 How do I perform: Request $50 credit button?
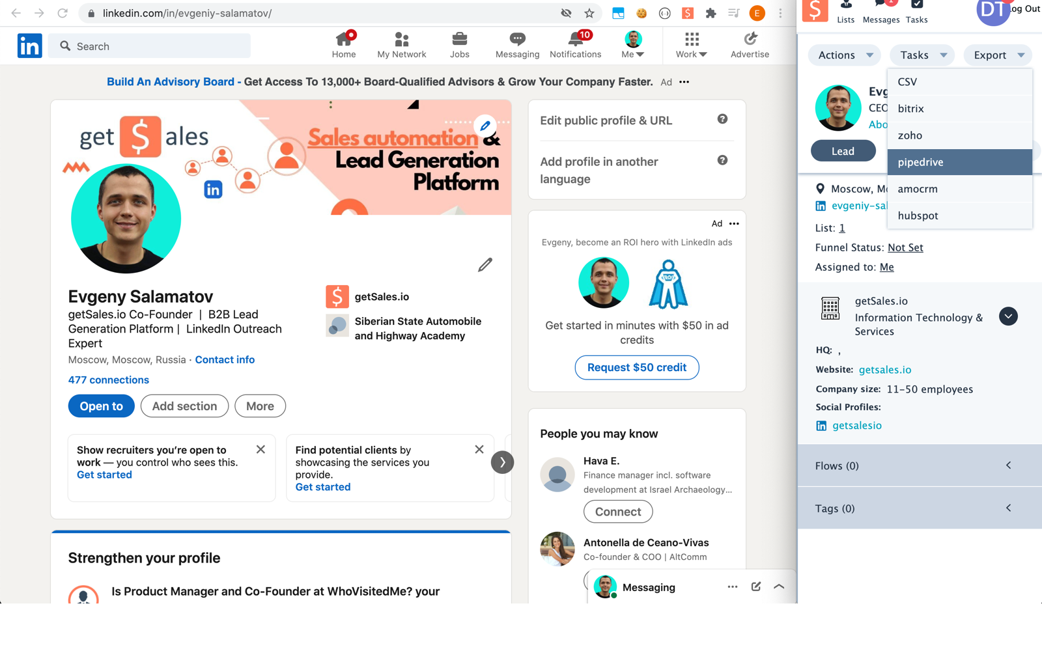coord(637,367)
